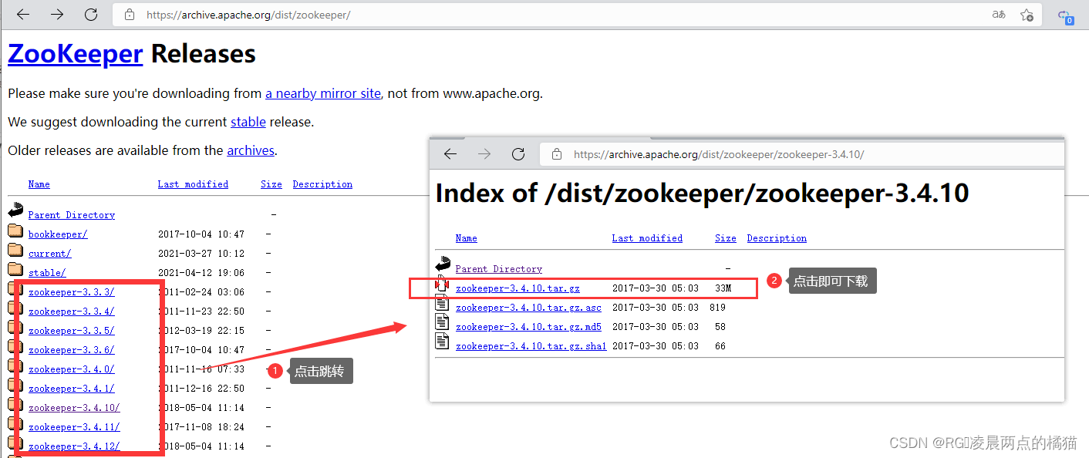Open the 'stable' release link in text
The height and width of the screenshot is (458, 1089).
[x=248, y=122]
